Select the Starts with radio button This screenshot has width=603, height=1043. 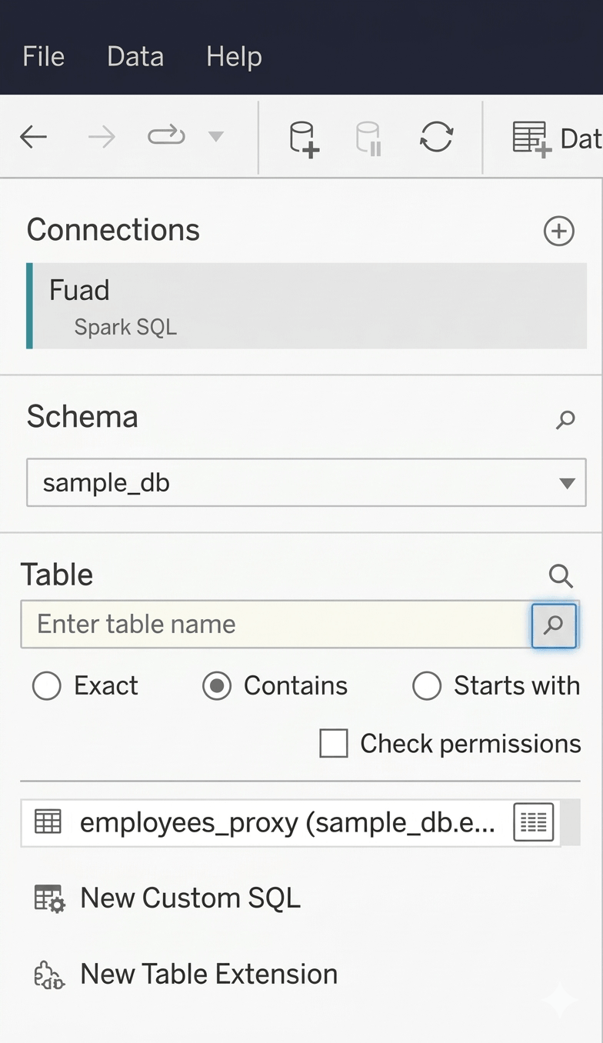pos(427,685)
